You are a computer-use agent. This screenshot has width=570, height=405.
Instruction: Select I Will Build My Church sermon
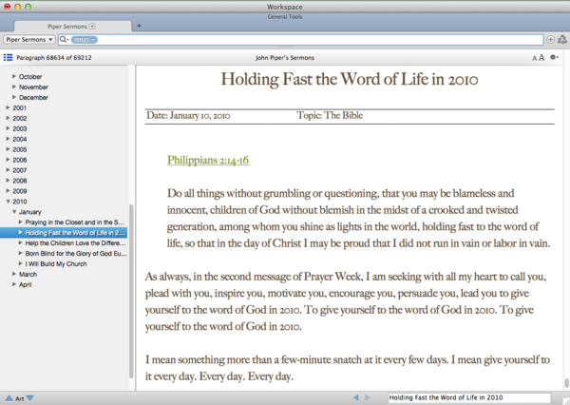coord(56,263)
